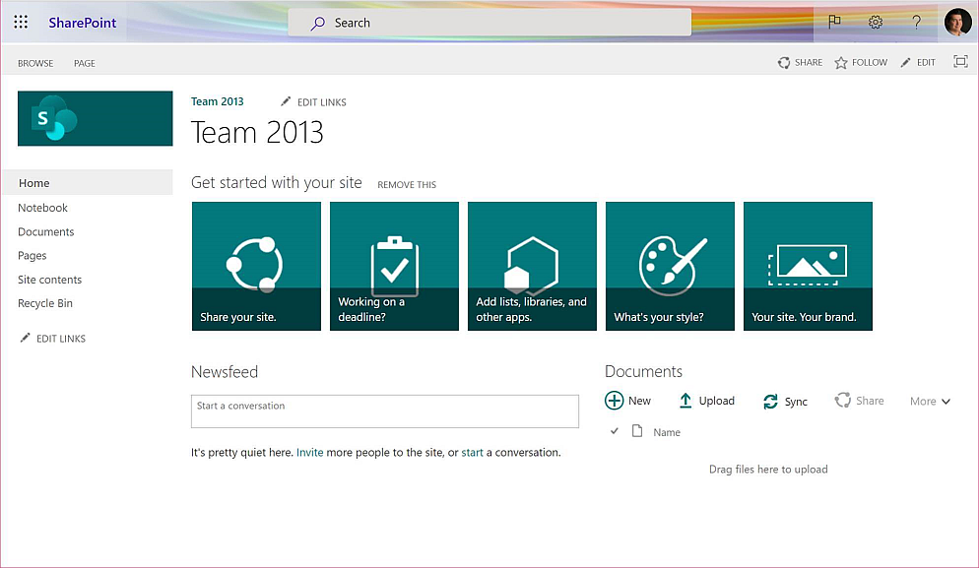Open the Share your site tile

point(256,266)
